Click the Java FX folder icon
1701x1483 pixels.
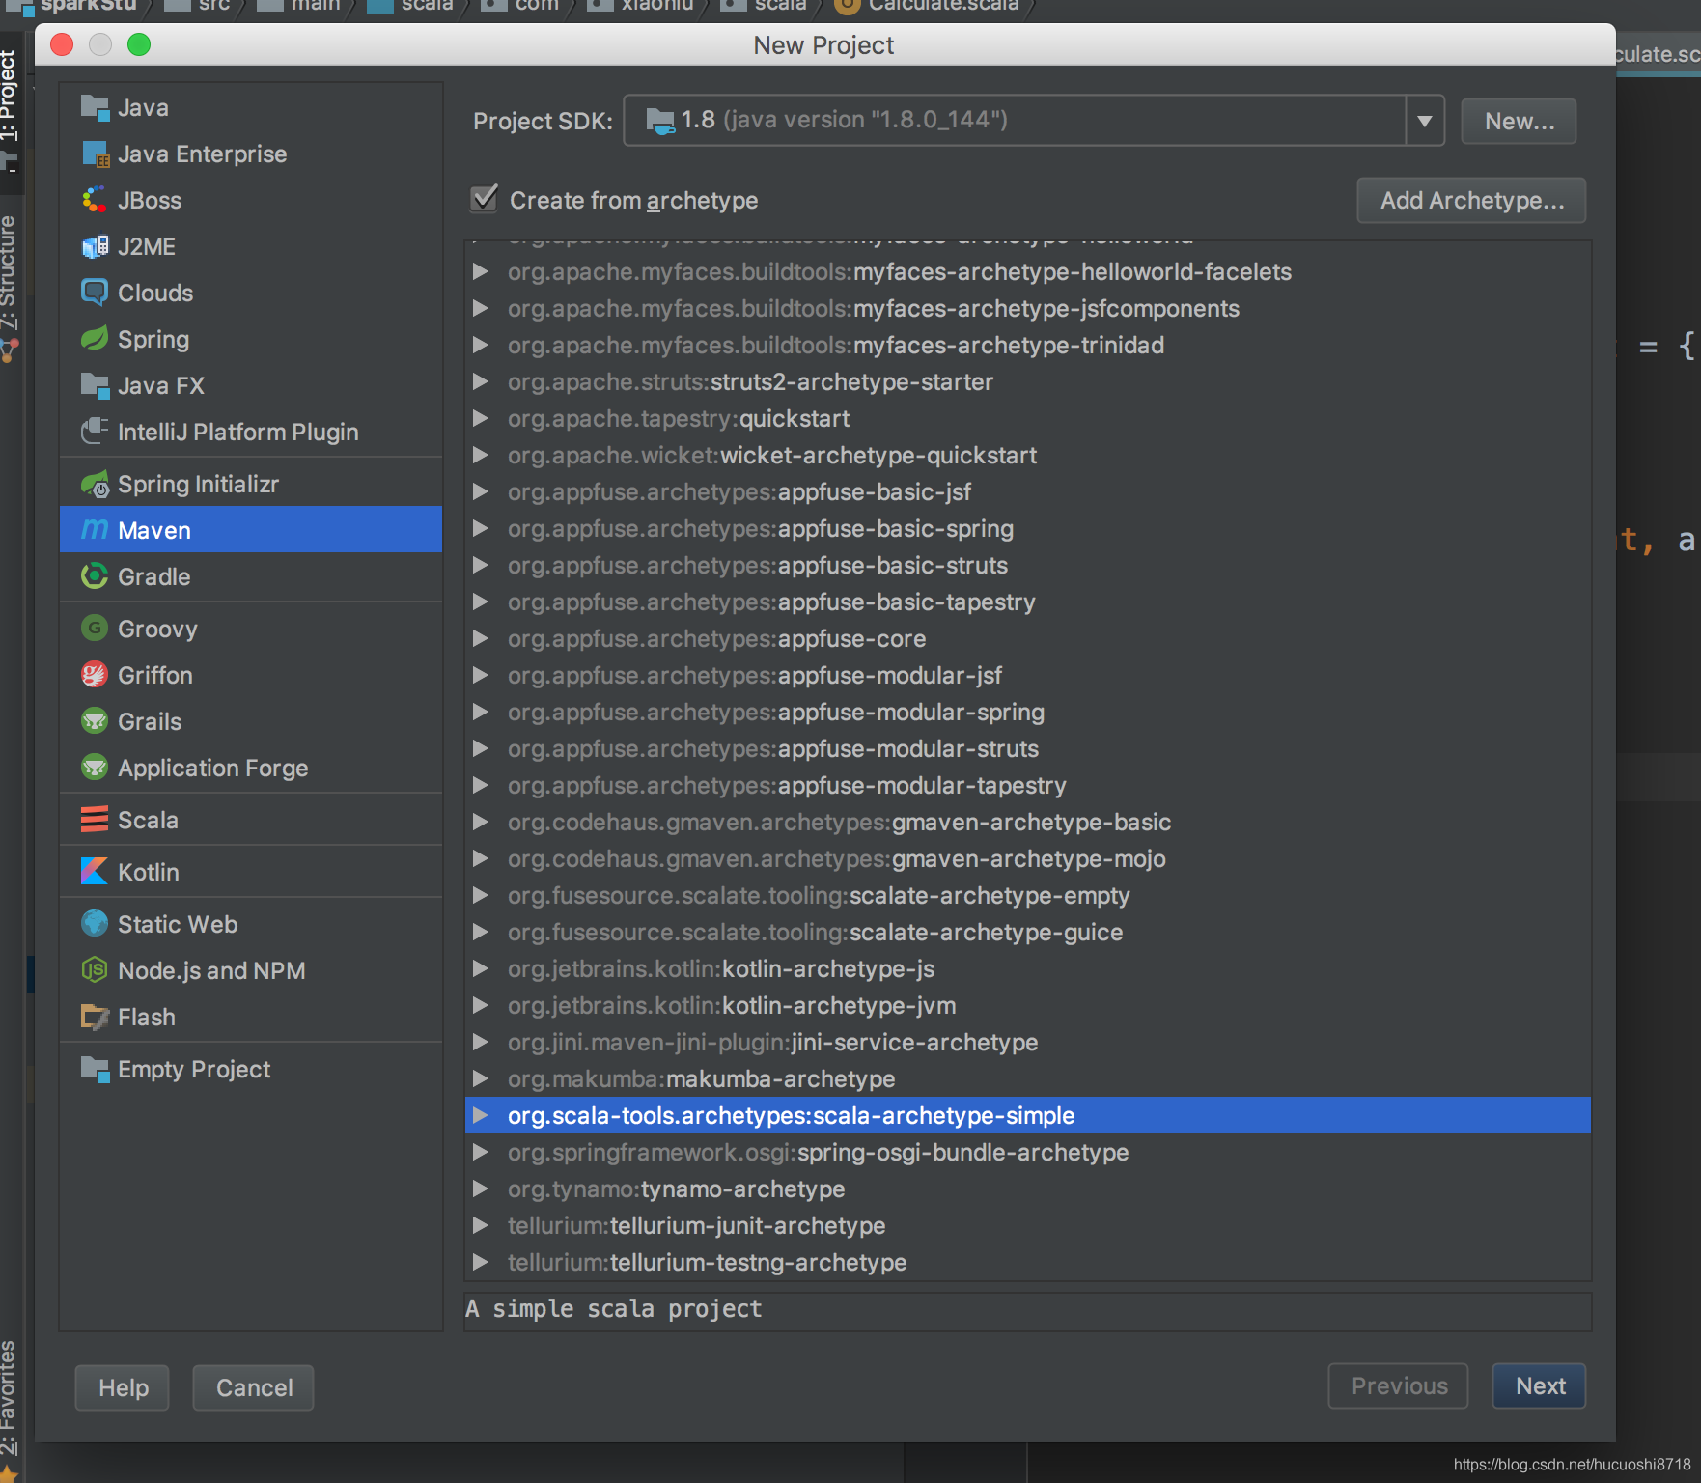click(x=95, y=386)
